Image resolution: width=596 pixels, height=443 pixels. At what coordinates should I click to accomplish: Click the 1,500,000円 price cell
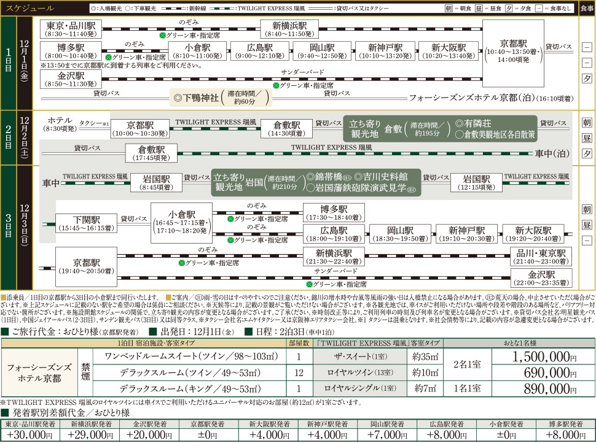544,358
